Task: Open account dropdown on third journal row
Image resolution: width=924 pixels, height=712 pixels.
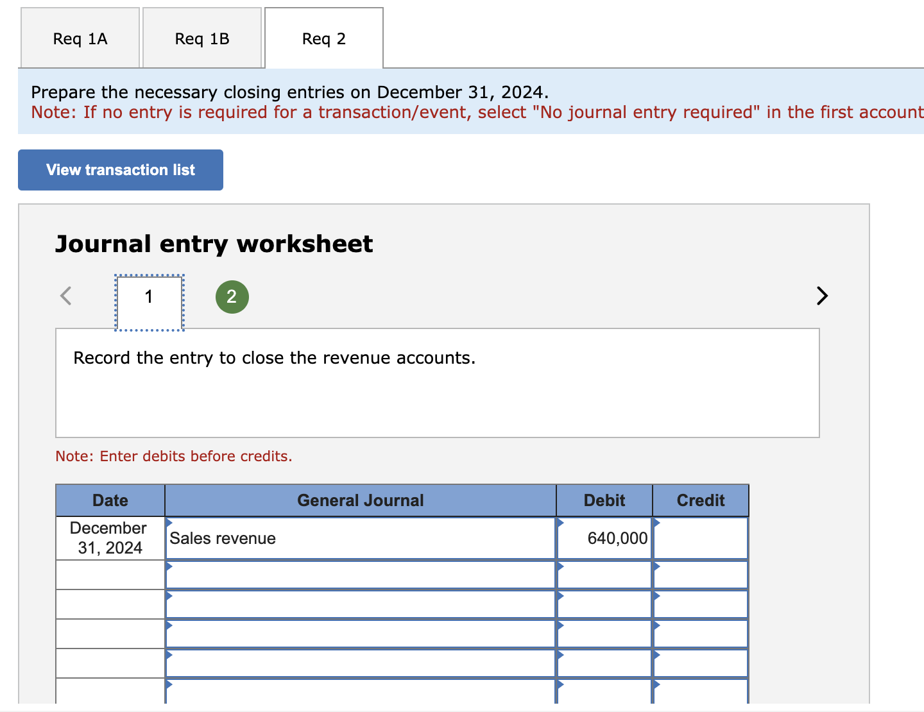Action: (169, 596)
